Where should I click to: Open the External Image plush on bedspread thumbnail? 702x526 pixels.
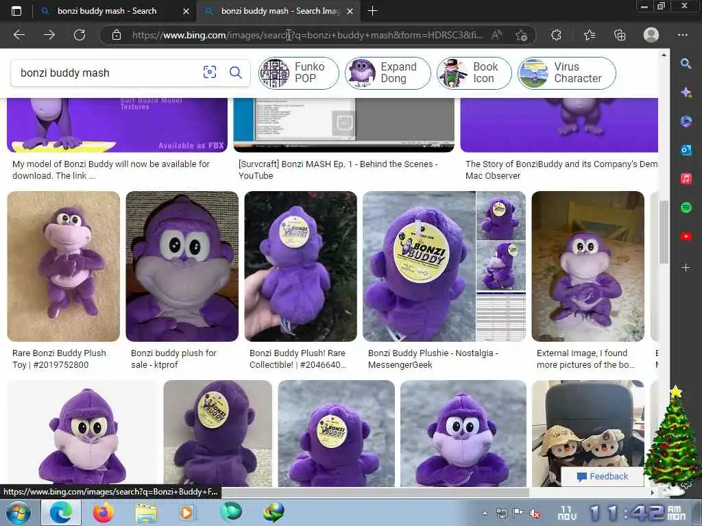(588, 266)
